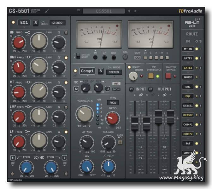Click Comp1 link chain icon
Image resolution: width=212 pixels, height=189 pixels.
[75, 76]
